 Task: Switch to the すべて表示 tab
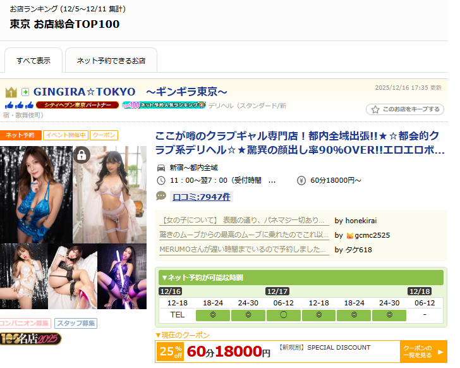pos(33,61)
